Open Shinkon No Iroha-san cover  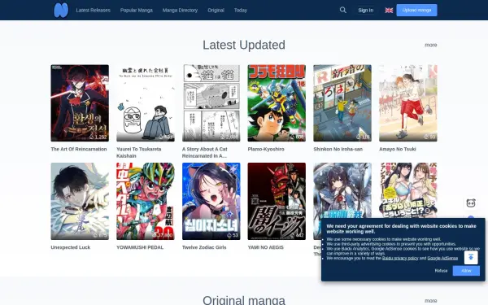tap(342, 103)
